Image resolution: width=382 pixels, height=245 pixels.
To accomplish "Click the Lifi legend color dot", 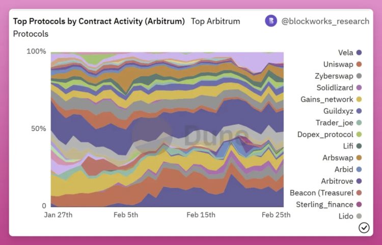I will 359,146.
